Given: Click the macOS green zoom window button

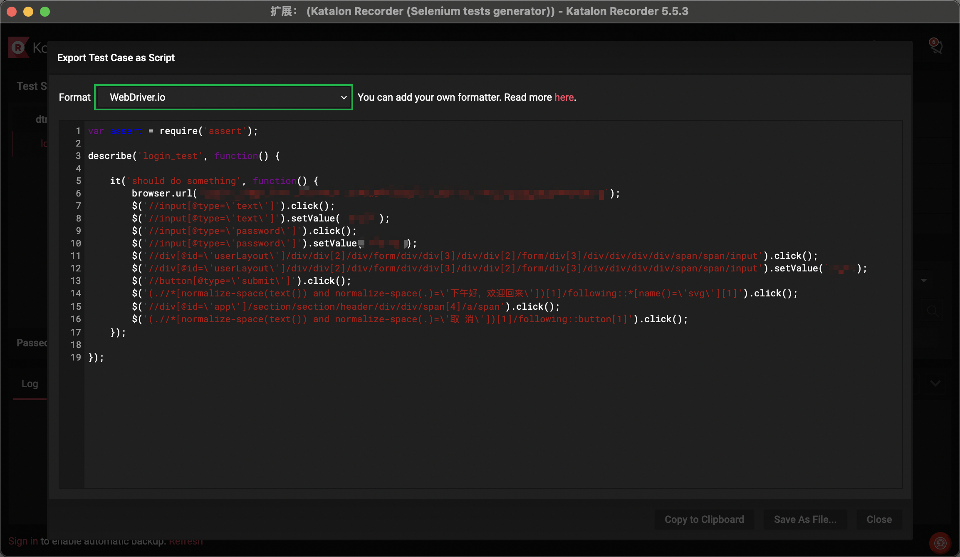Looking at the screenshot, I should pyautogui.click(x=45, y=12).
